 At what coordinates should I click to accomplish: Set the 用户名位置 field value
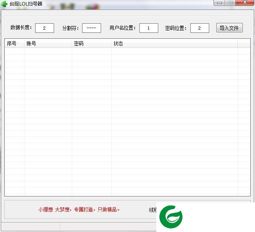(x=149, y=28)
